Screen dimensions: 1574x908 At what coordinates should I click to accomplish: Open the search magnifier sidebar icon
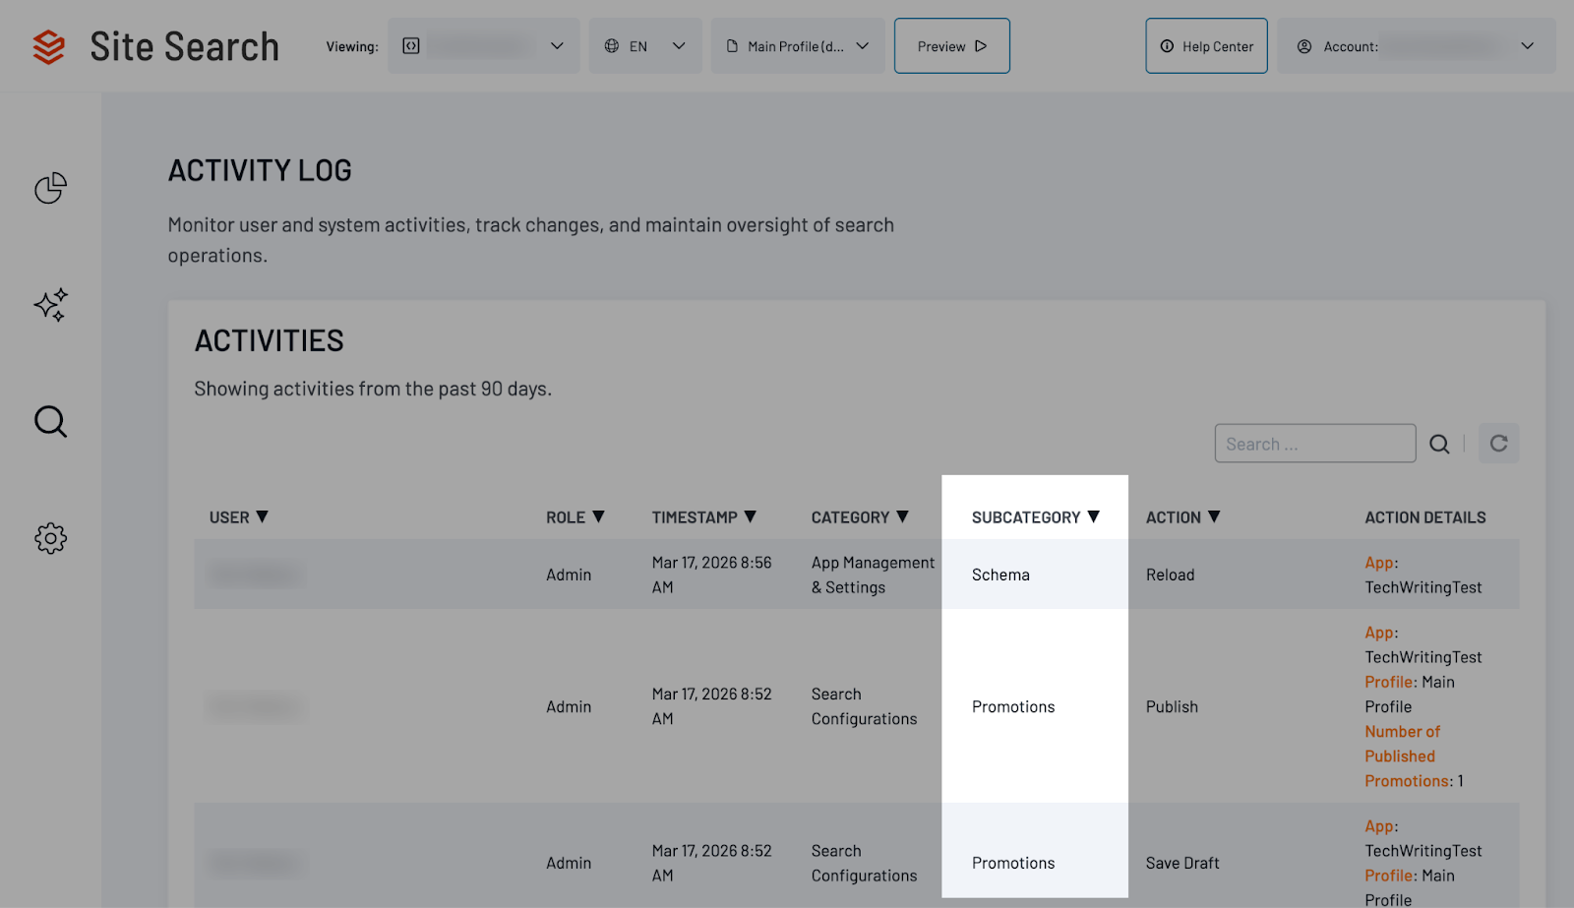(x=50, y=421)
